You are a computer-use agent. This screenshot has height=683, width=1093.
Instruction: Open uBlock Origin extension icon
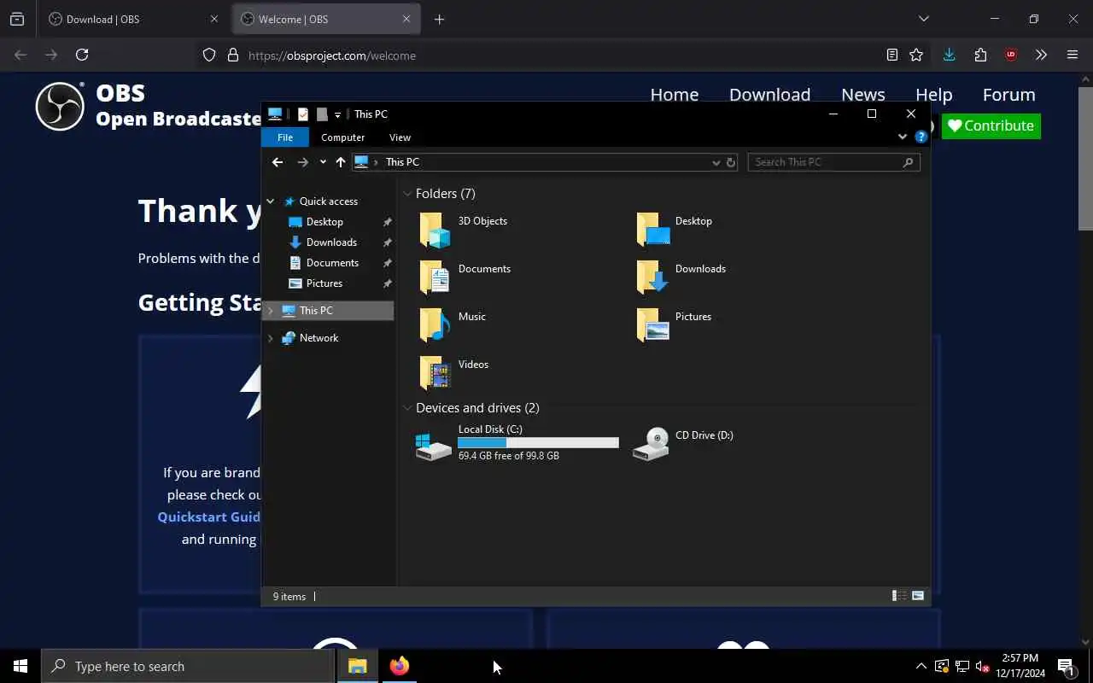coord(1011,55)
